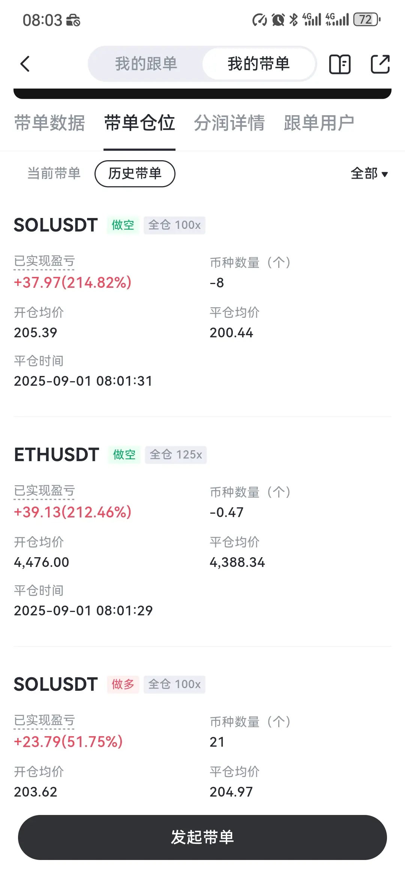Open the 带单数据 tab

click(x=49, y=123)
